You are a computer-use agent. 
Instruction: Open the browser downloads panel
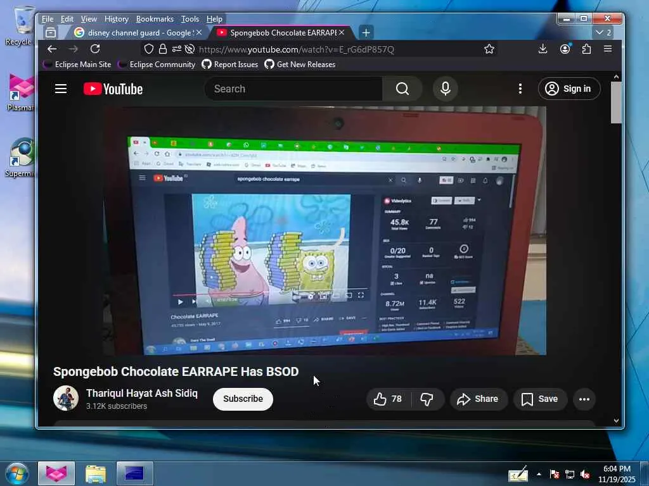point(543,49)
